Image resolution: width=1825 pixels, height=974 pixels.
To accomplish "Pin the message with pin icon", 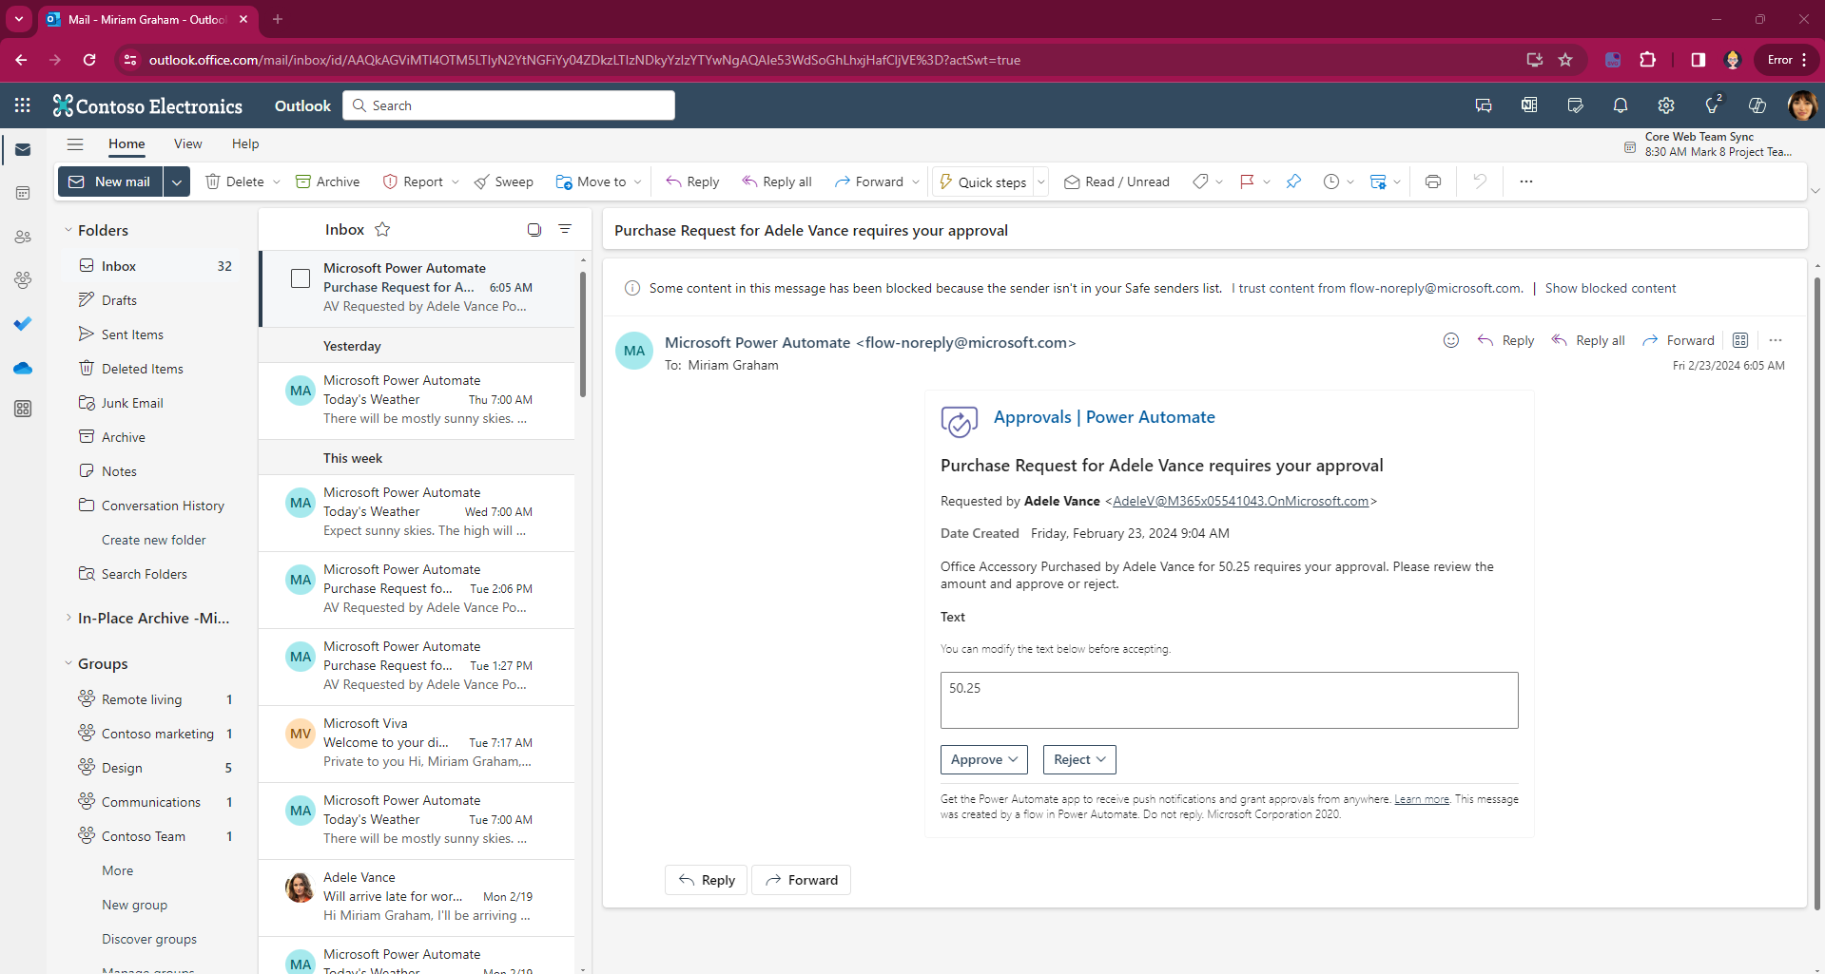I will (x=1293, y=181).
